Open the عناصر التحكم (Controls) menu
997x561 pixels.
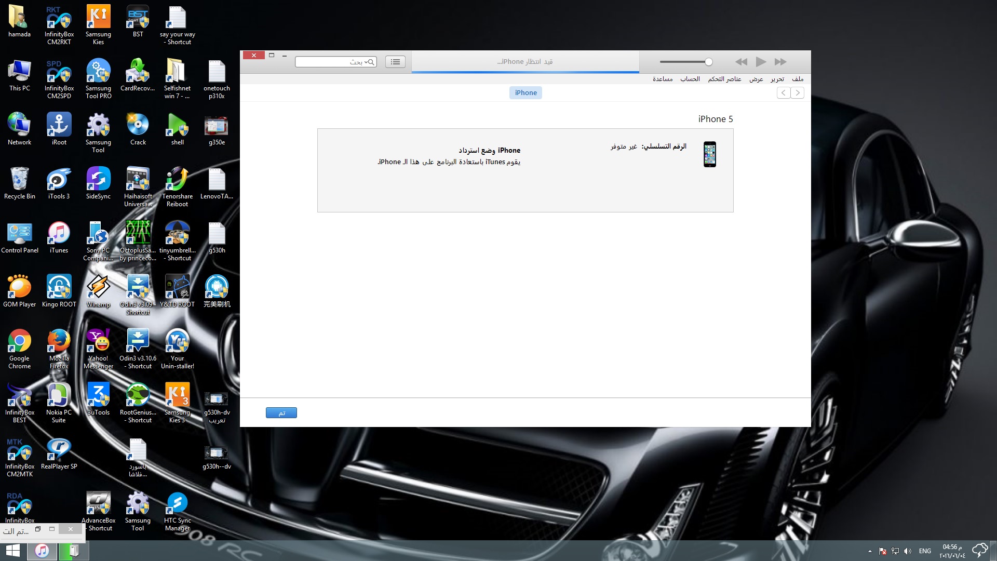(724, 79)
